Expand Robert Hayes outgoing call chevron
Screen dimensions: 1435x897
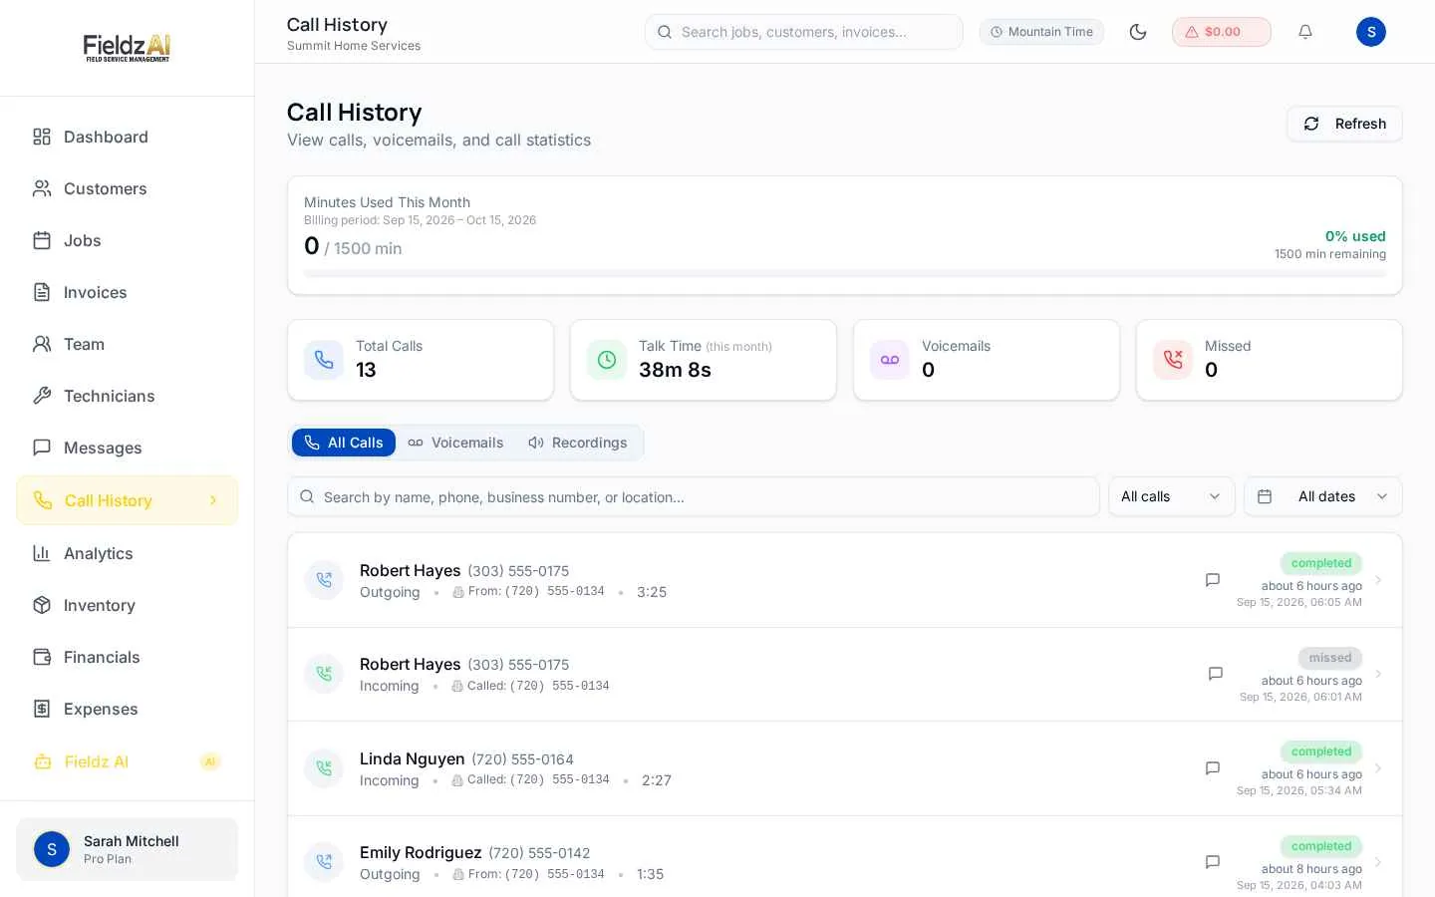1379,580
